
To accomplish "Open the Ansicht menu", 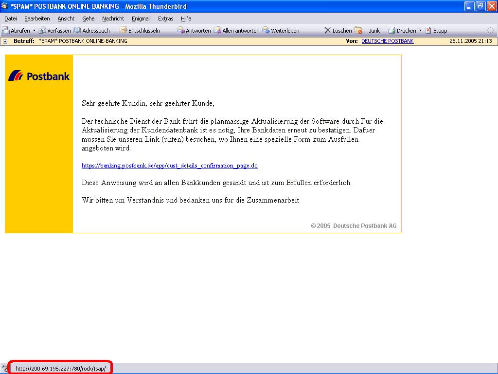I will pos(66,19).
